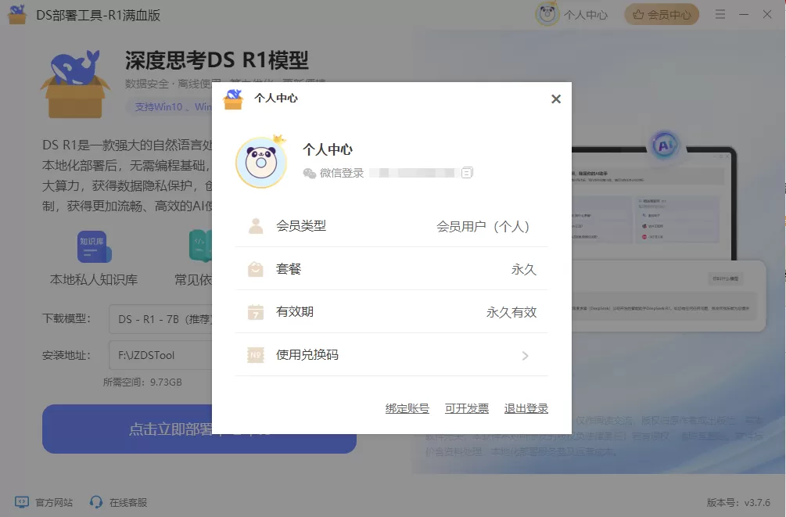This screenshot has width=786, height=517.
Task: Open 会员中心 button
Action: click(x=662, y=15)
